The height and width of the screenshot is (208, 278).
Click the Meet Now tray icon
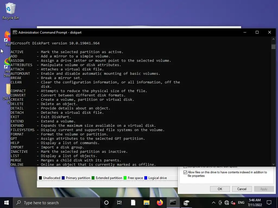[220, 203]
